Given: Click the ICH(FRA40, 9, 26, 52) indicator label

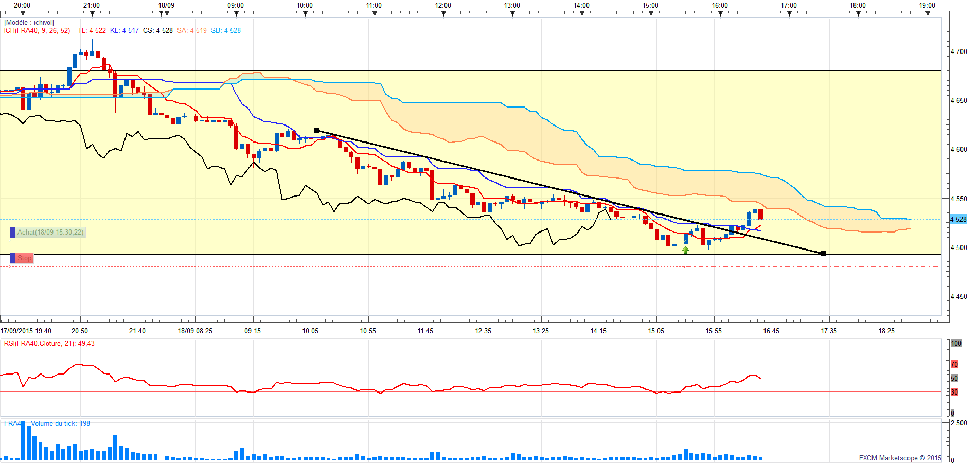Looking at the screenshot, I should 37,30.
